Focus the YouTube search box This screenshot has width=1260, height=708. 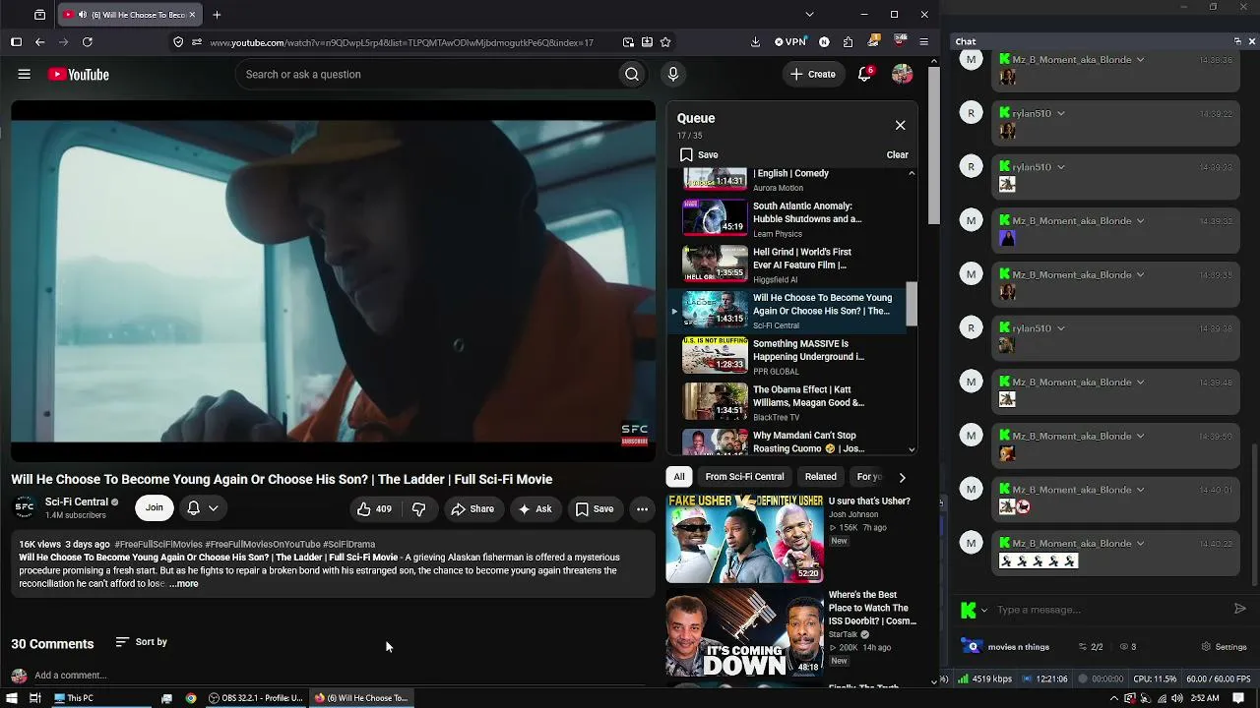(x=427, y=75)
